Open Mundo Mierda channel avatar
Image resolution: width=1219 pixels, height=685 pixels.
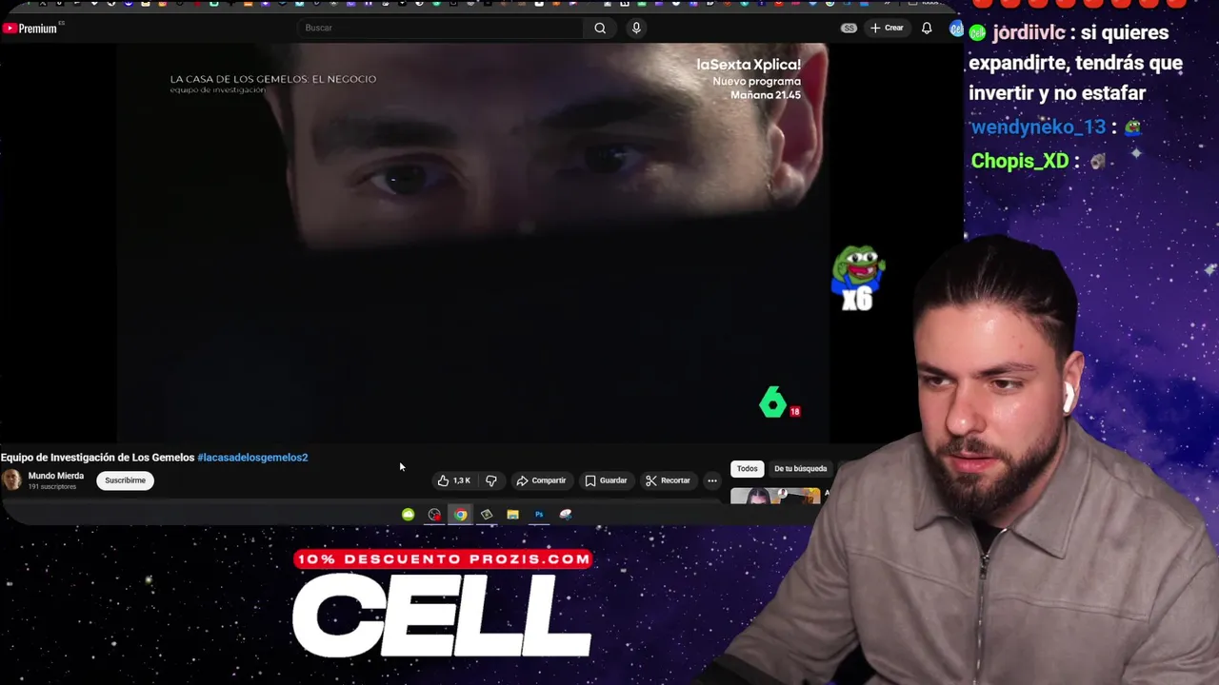(11, 480)
